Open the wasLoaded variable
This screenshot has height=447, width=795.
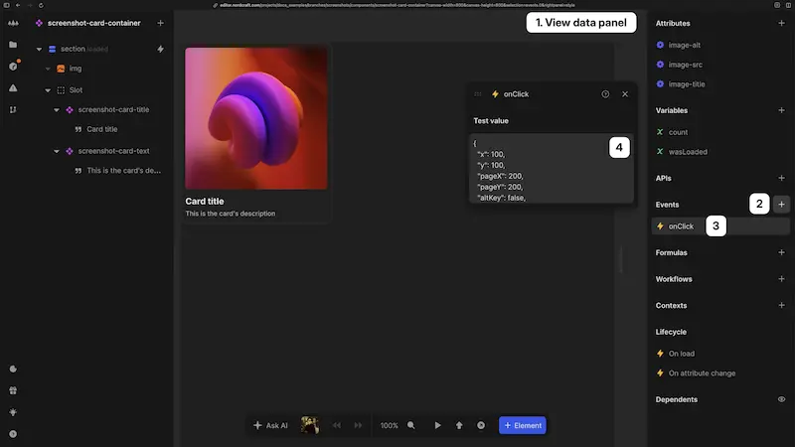688,152
